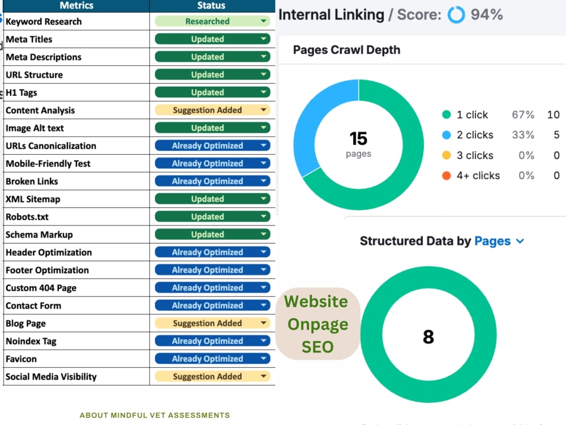Select the Mobile-Friendly Test metric cell
This screenshot has height=425, width=566.
point(76,163)
